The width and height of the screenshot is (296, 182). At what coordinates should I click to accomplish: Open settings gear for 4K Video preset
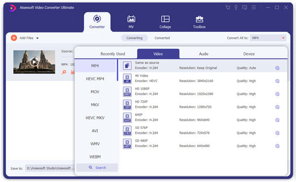[277, 81]
